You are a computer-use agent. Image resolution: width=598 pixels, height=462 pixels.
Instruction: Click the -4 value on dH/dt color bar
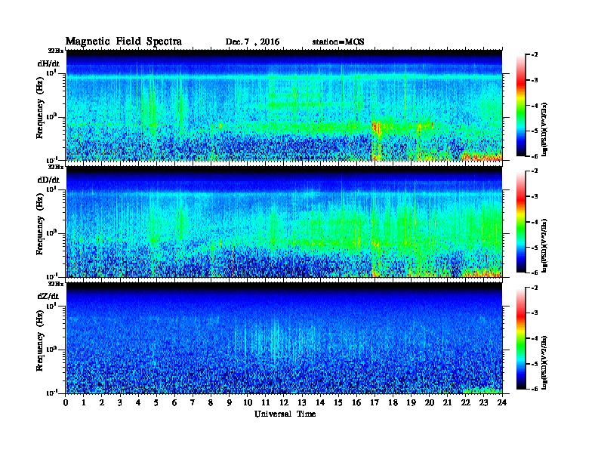pos(535,106)
